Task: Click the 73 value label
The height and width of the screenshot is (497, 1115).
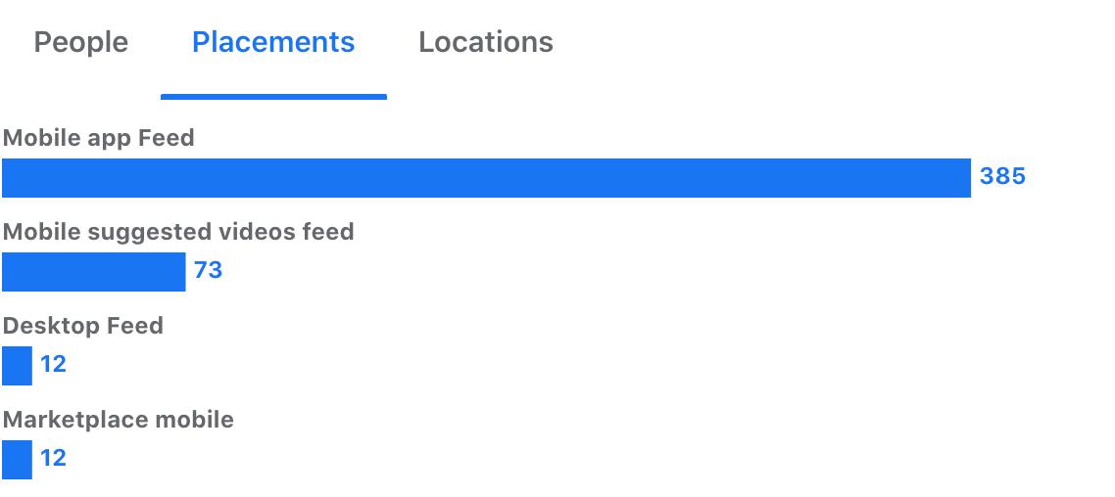Action: (x=209, y=270)
